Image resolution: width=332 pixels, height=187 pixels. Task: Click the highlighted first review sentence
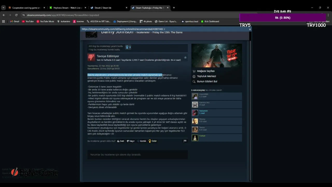pyautogui.click(x=125, y=75)
